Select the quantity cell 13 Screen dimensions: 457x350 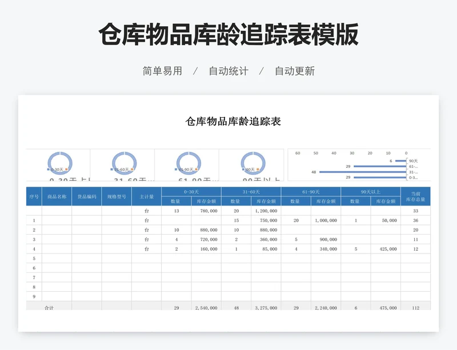tap(177, 211)
